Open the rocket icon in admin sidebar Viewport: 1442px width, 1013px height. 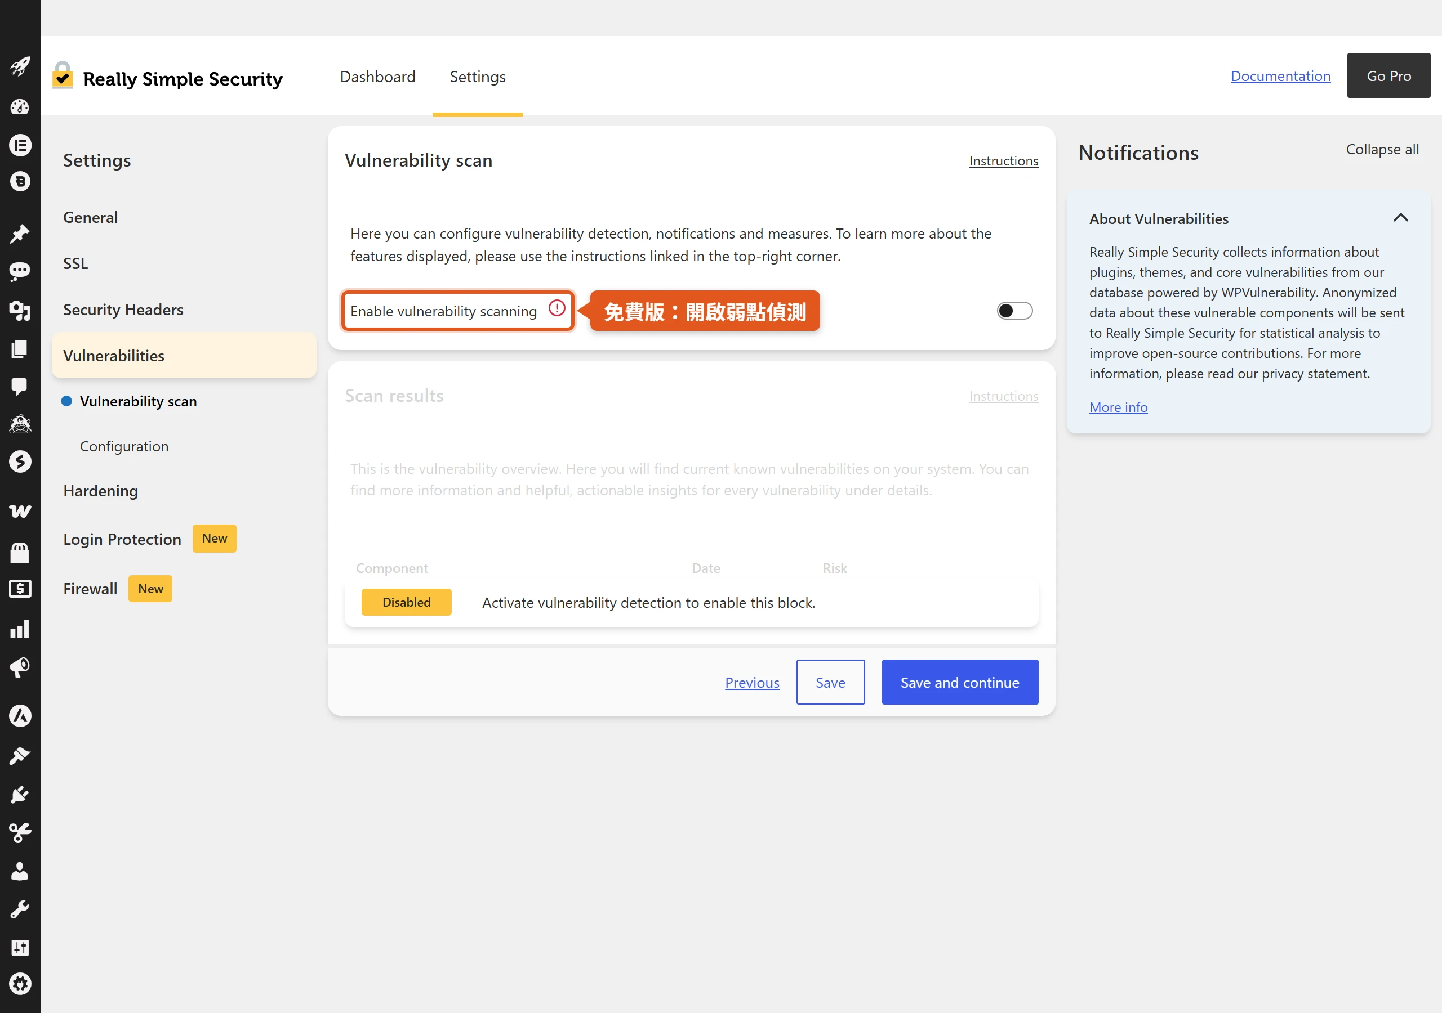tap(20, 66)
